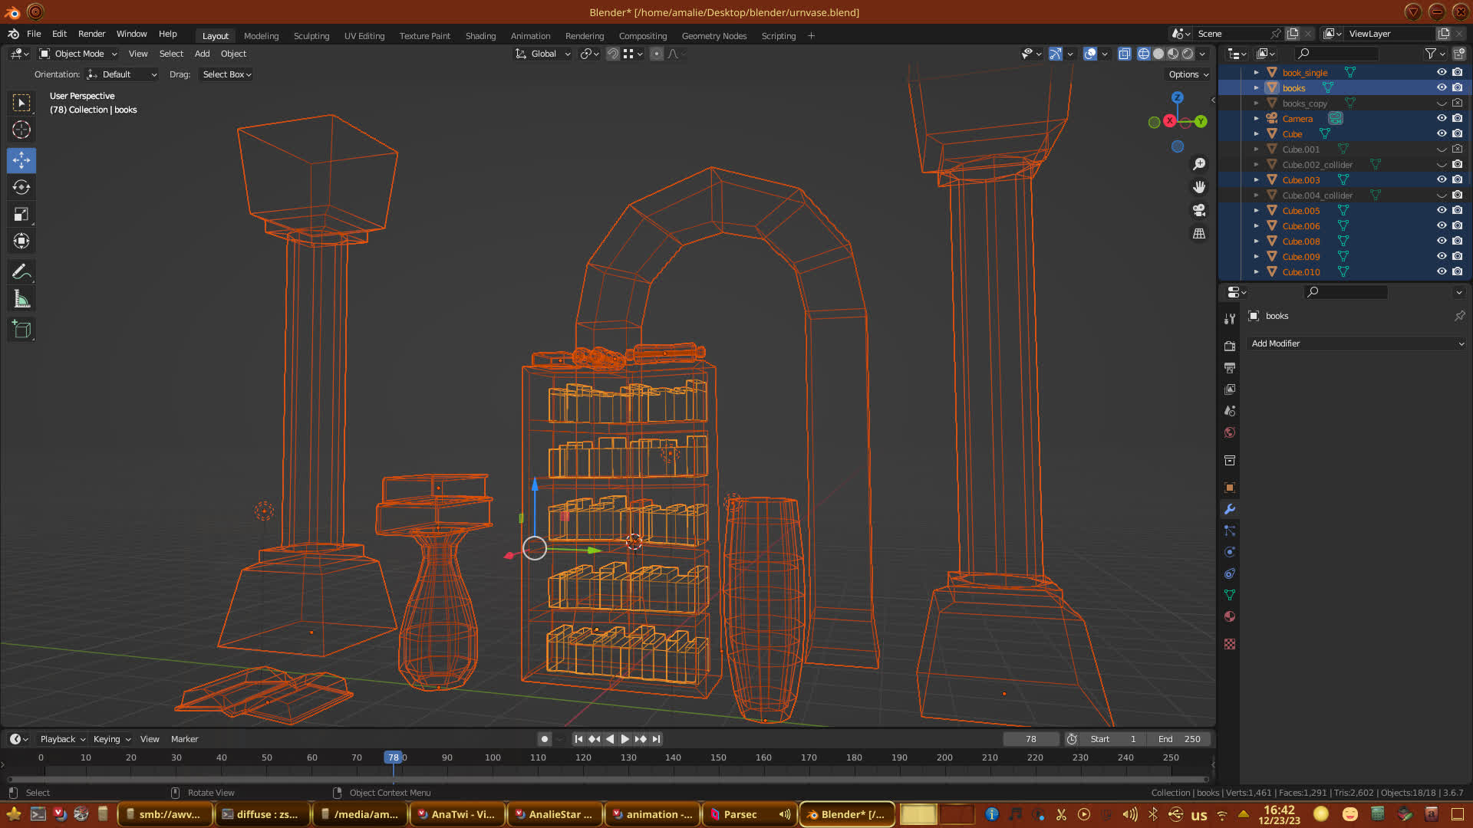Screen dimensions: 1473x828
Task: Hide the Camera object with its eye icon
Action: coord(1442,118)
